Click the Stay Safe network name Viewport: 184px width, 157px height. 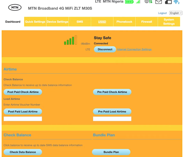tap(102, 38)
